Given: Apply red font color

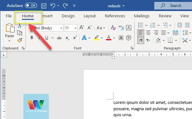Looking at the screenshot, I should click(109, 38).
